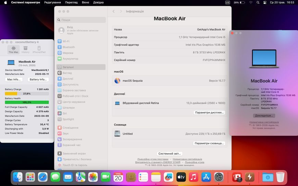This screenshot has width=298, height=186.
Task: Click the Параметри дисплея... button
Action: point(209,112)
